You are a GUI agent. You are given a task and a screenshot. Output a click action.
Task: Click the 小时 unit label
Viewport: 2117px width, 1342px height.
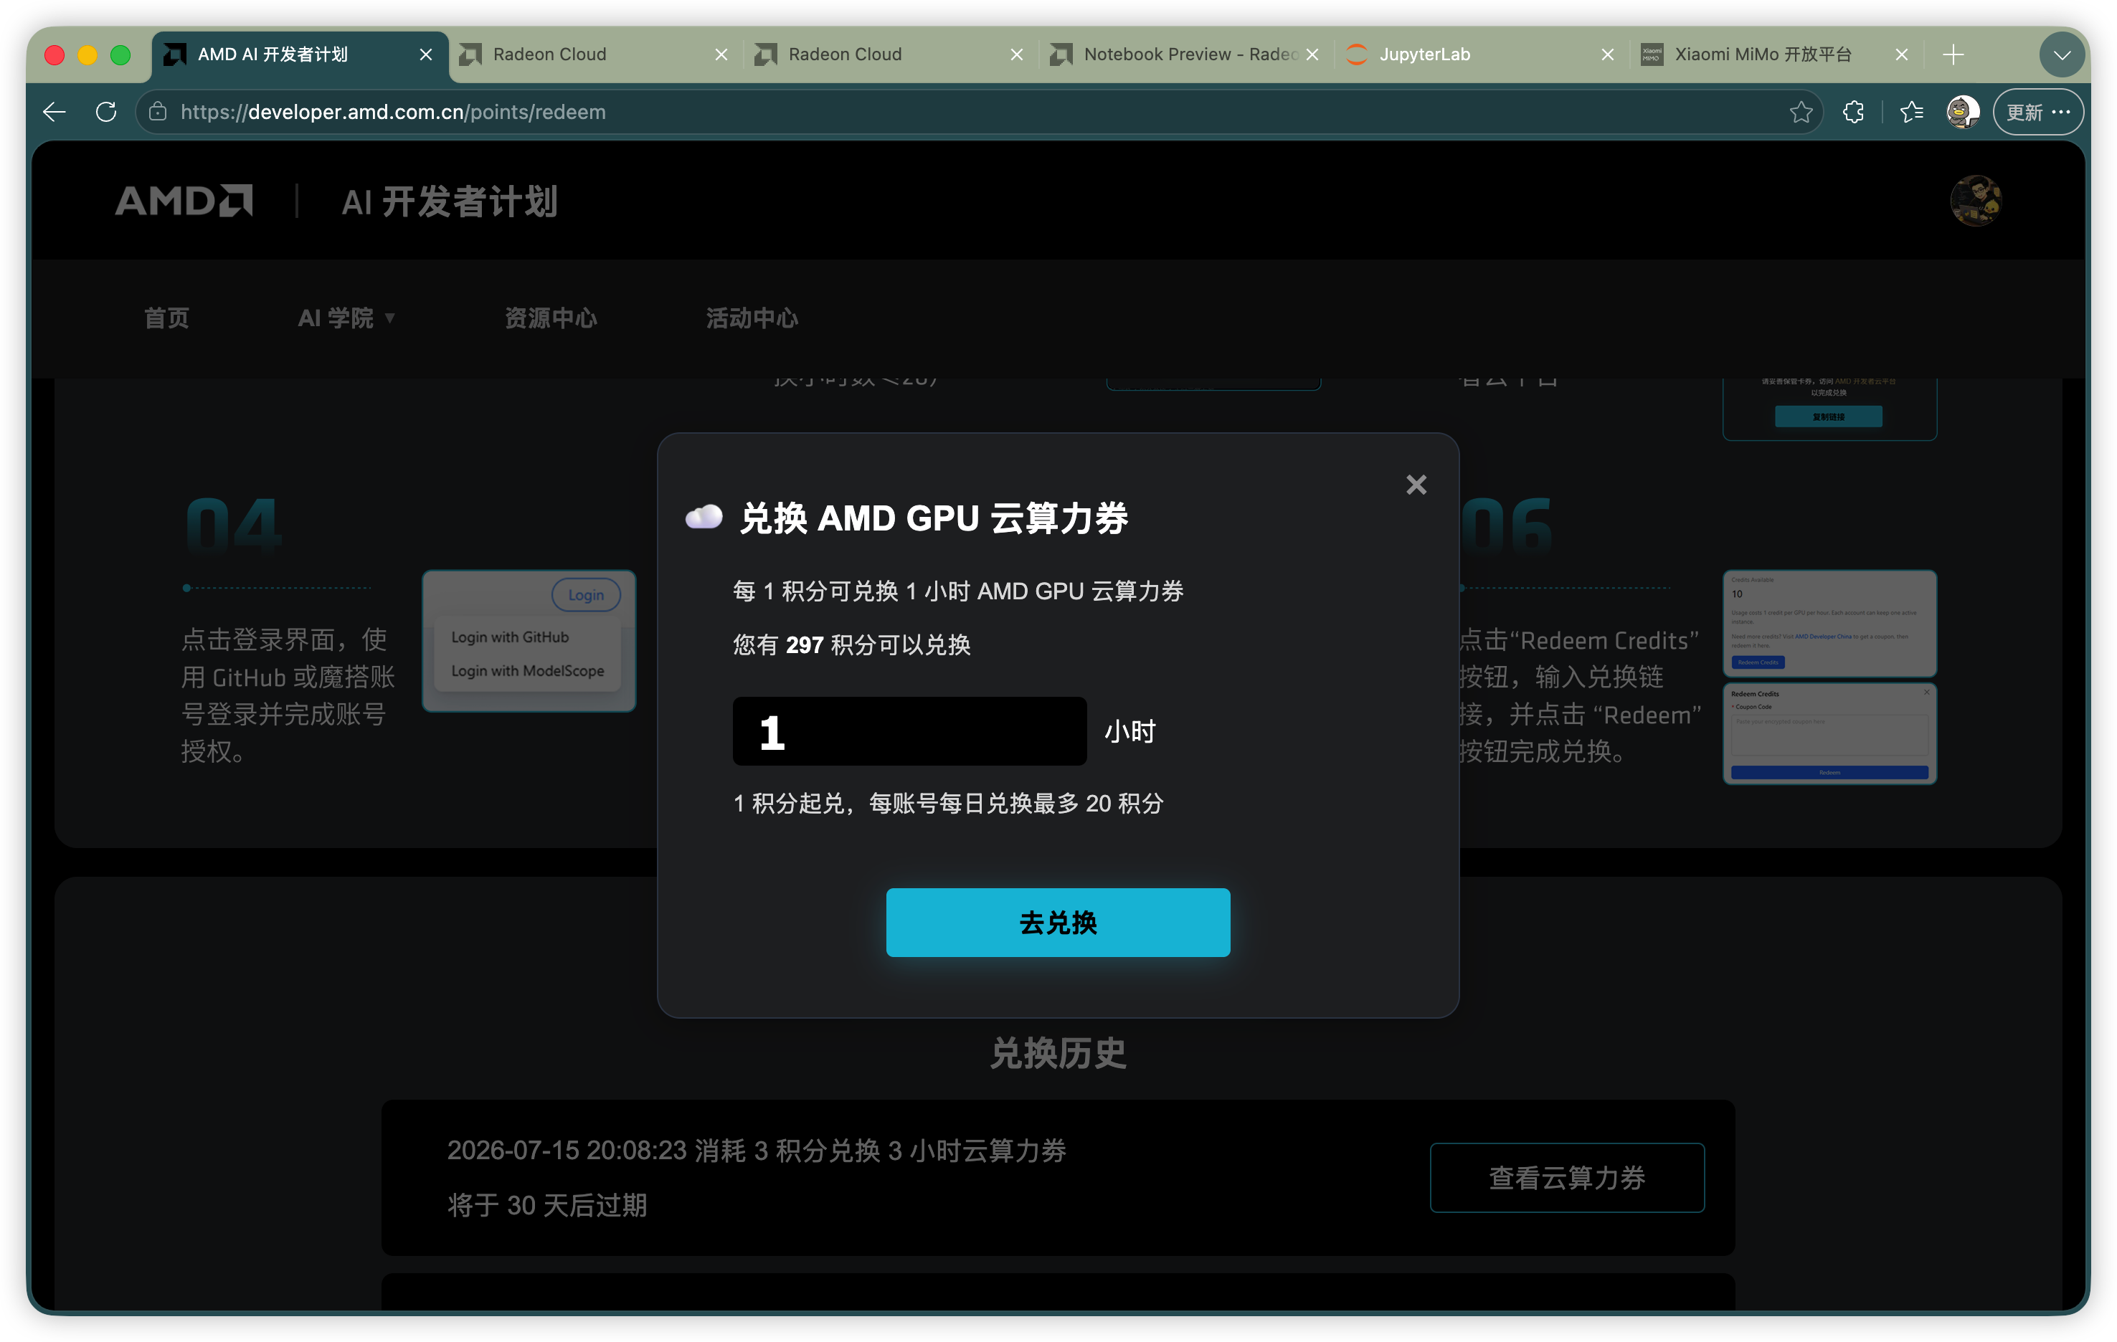coord(1129,731)
